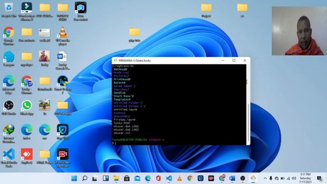Click 'ntuser.dat.LOG1' in the terminal output
Screen dimensions: 327x184
coord(126,126)
